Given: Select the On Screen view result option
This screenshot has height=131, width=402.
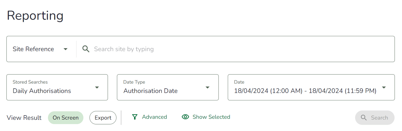Looking at the screenshot, I should tap(66, 118).
